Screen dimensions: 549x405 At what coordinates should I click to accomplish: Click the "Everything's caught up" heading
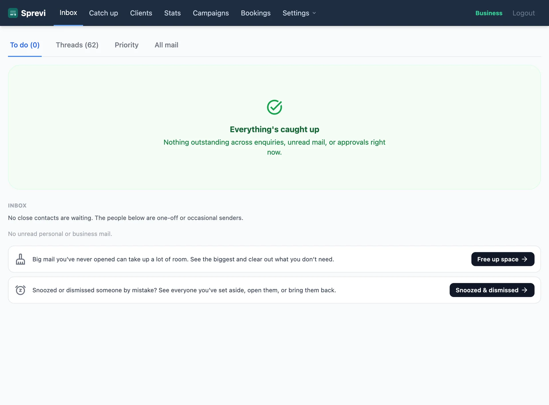(x=274, y=129)
